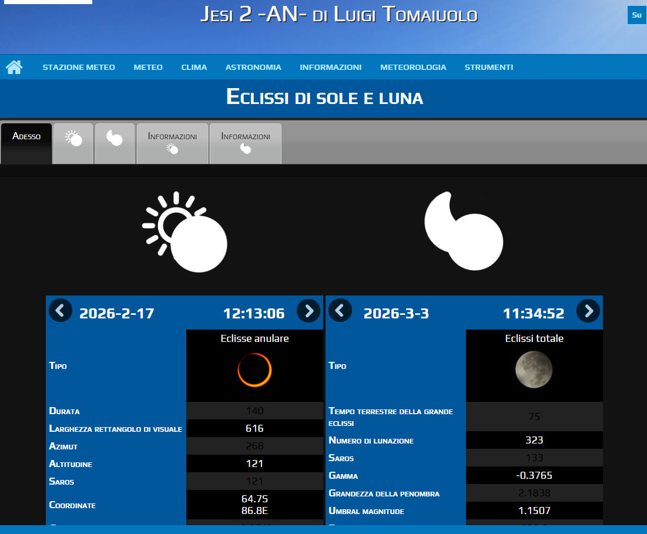The width and height of the screenshot is (647, 534).
Task: Expand the Astronomia menu
Action: (x=253, y=68)
